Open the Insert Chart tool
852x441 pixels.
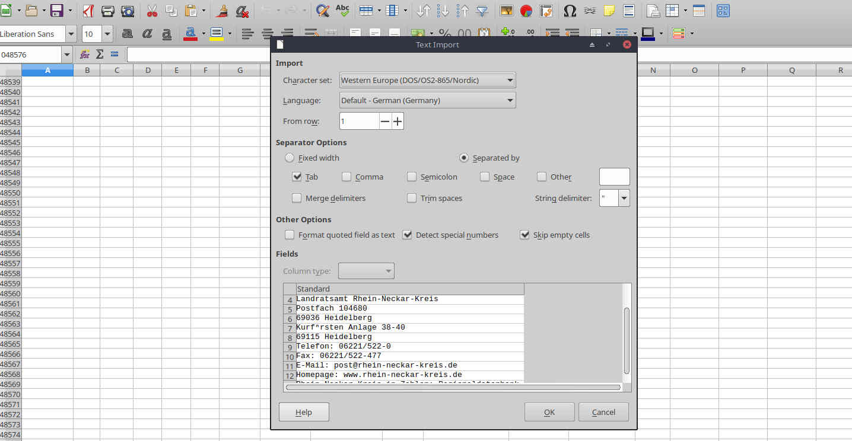pos(526,11)
